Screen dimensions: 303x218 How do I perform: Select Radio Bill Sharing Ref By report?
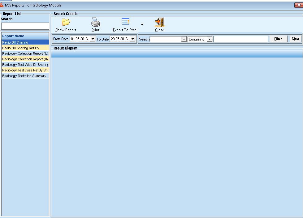(25, 48)
